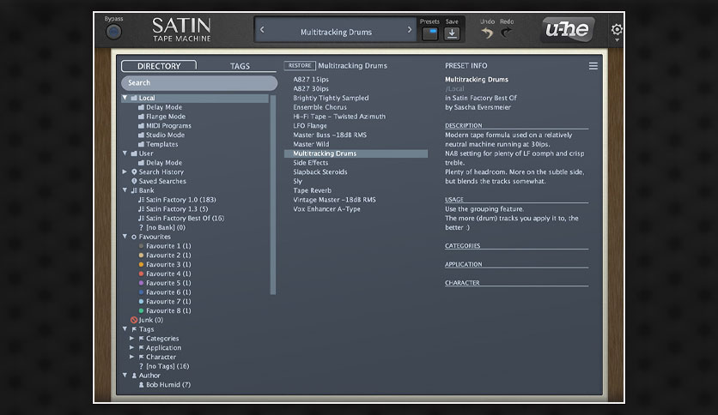This screenshot has height=415, width=718.
Task: Collapse the Favourites section
Action: point(125,237)
